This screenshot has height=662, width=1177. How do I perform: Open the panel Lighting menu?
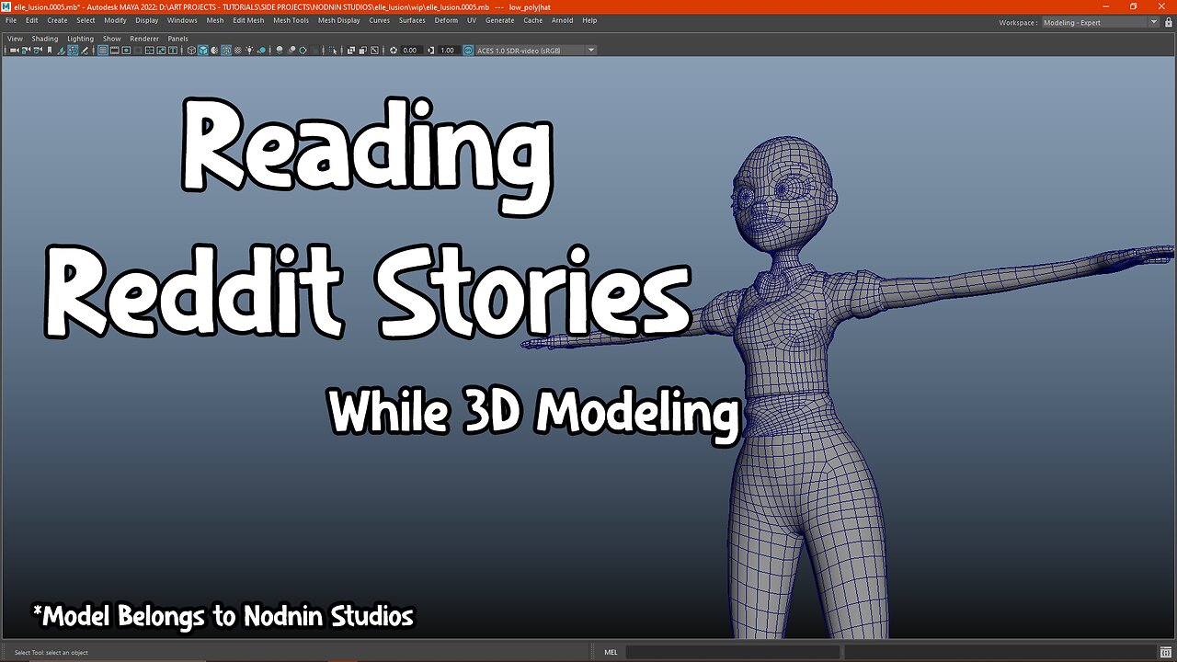pos(81,39)
